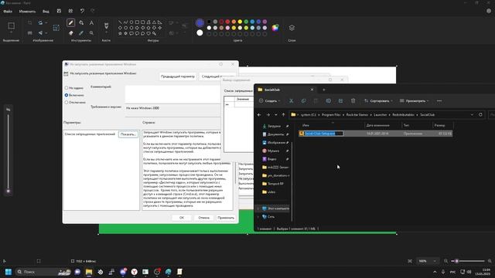Viewport: 495px width, 278px height.
Task: Pick the straight line shape
Action: [x=120, y=22]
